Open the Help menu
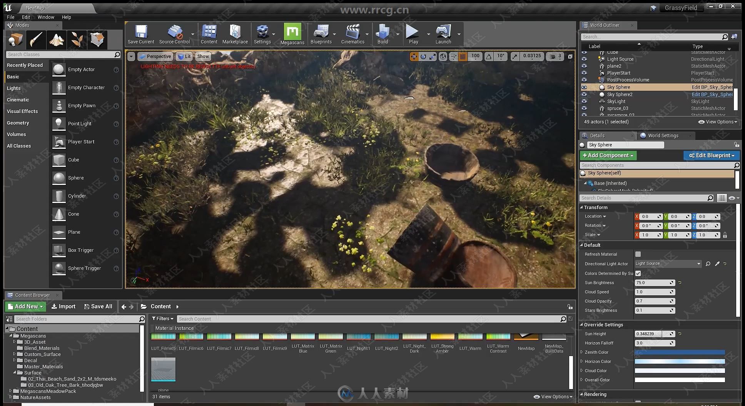 pyautogui.click(x=67, y=17)
